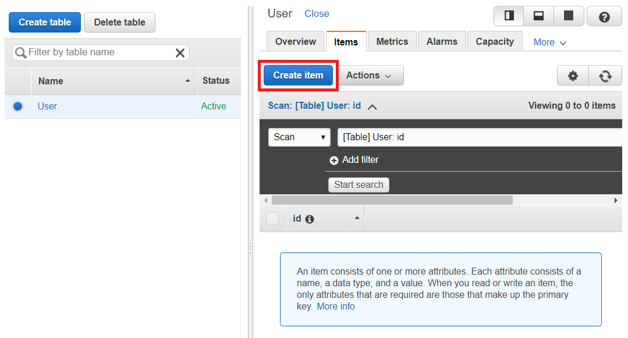Clear the table name filter
Viewport: 628px width, 338px height.
tap(180, 53)
